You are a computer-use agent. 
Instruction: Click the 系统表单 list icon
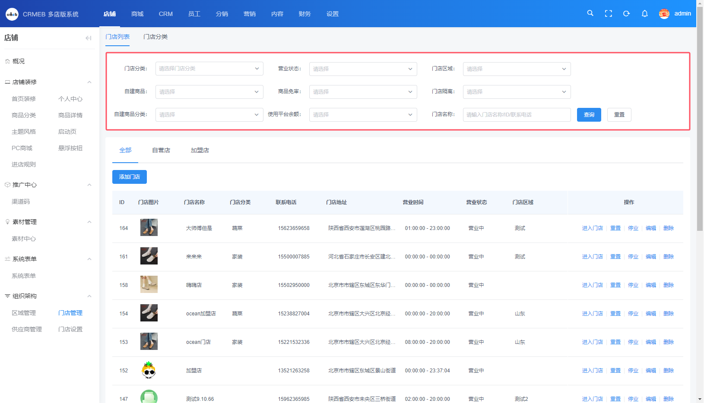[7, 259]
